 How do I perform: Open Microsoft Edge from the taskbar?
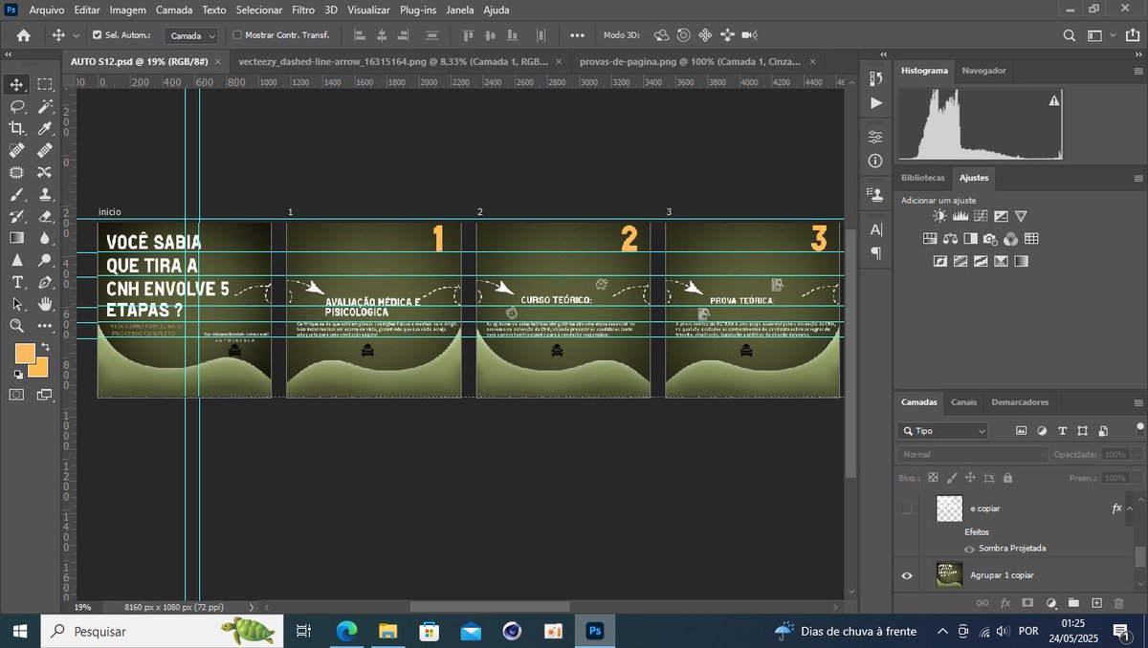(346, 631)
